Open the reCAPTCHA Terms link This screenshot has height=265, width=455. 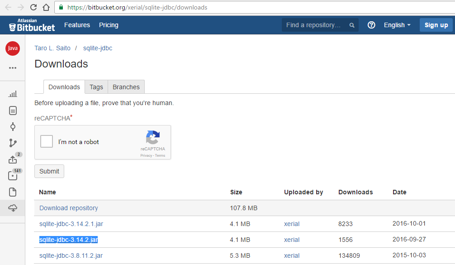coord(160,155)
